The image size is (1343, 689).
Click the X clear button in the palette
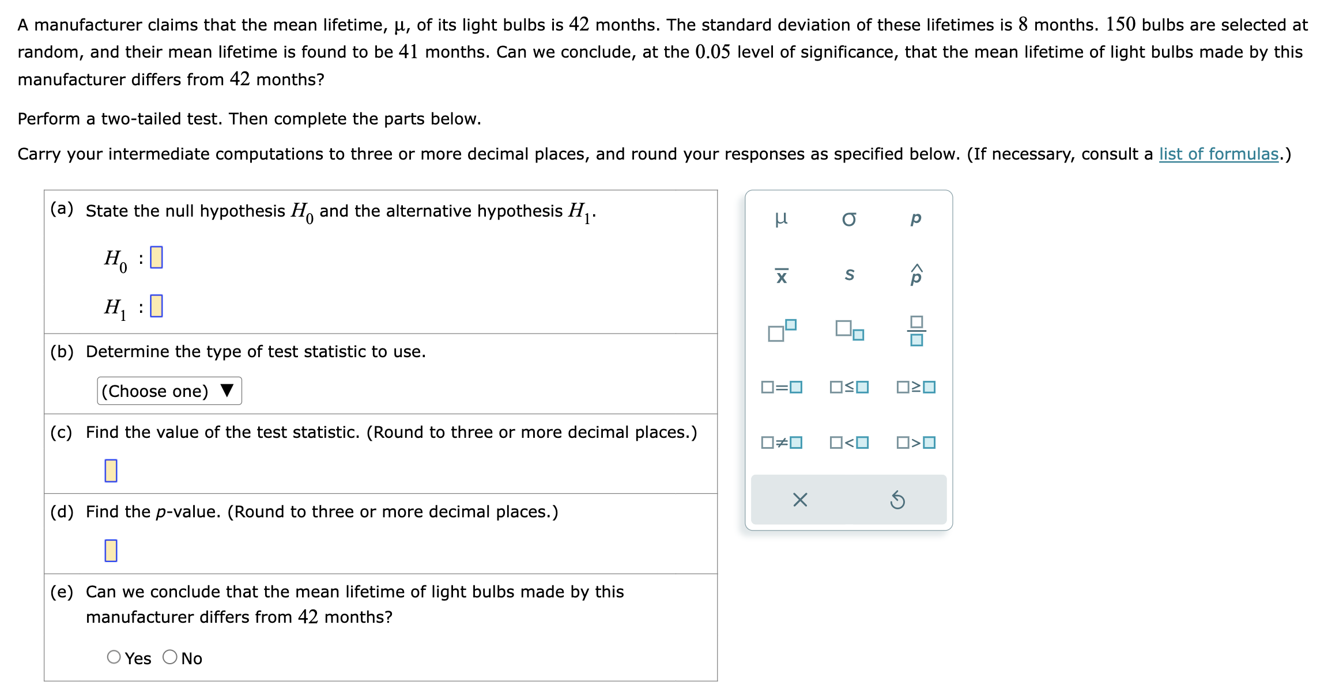pos(801,499)
